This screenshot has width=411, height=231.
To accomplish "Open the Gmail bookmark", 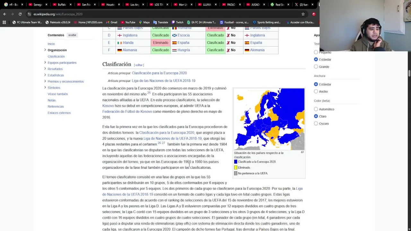I will pos(111,22).
